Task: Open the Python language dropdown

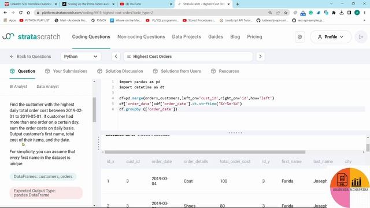Action: [x=81, y=57]
